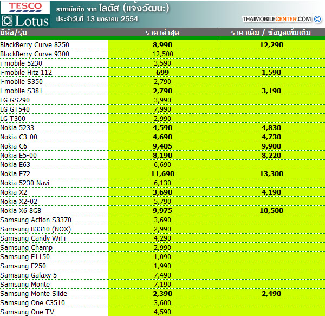Click the 699 price value
The width and height of the screenshot is (325, 316).
pos(162,73)
